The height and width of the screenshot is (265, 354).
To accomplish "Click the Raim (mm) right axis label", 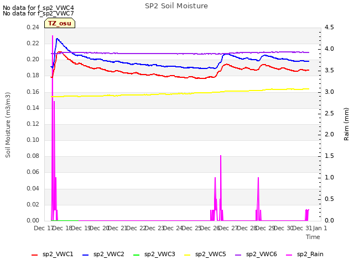I will point(346,124).
